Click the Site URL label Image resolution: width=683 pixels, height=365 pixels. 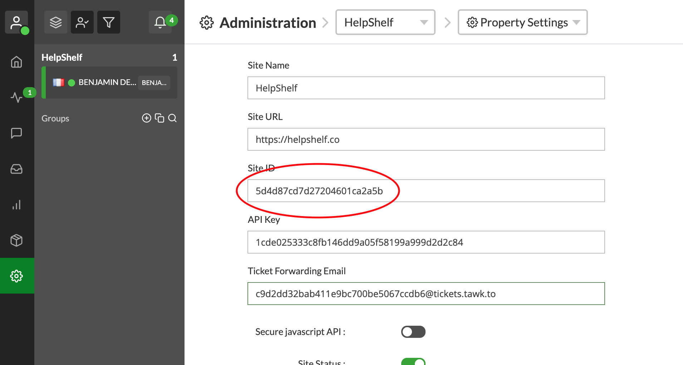(265, 117)
